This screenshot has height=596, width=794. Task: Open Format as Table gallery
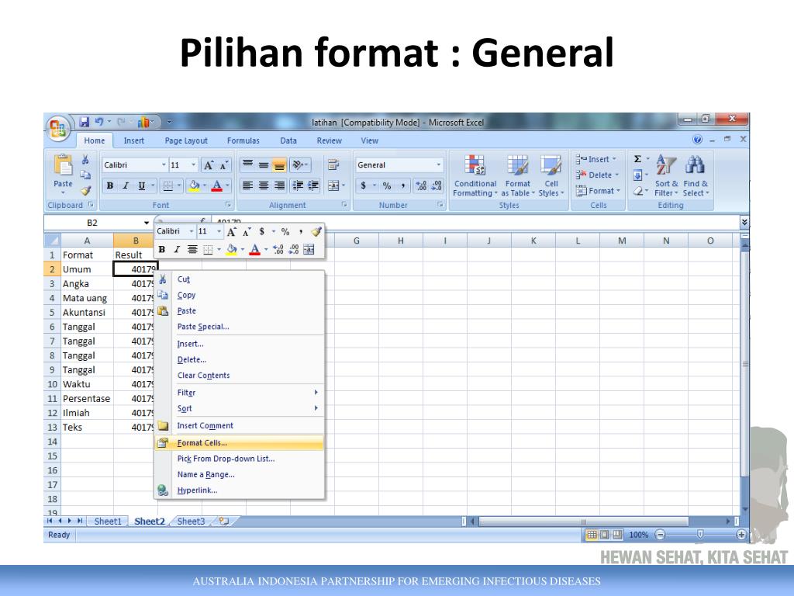[x=517, y=176]
